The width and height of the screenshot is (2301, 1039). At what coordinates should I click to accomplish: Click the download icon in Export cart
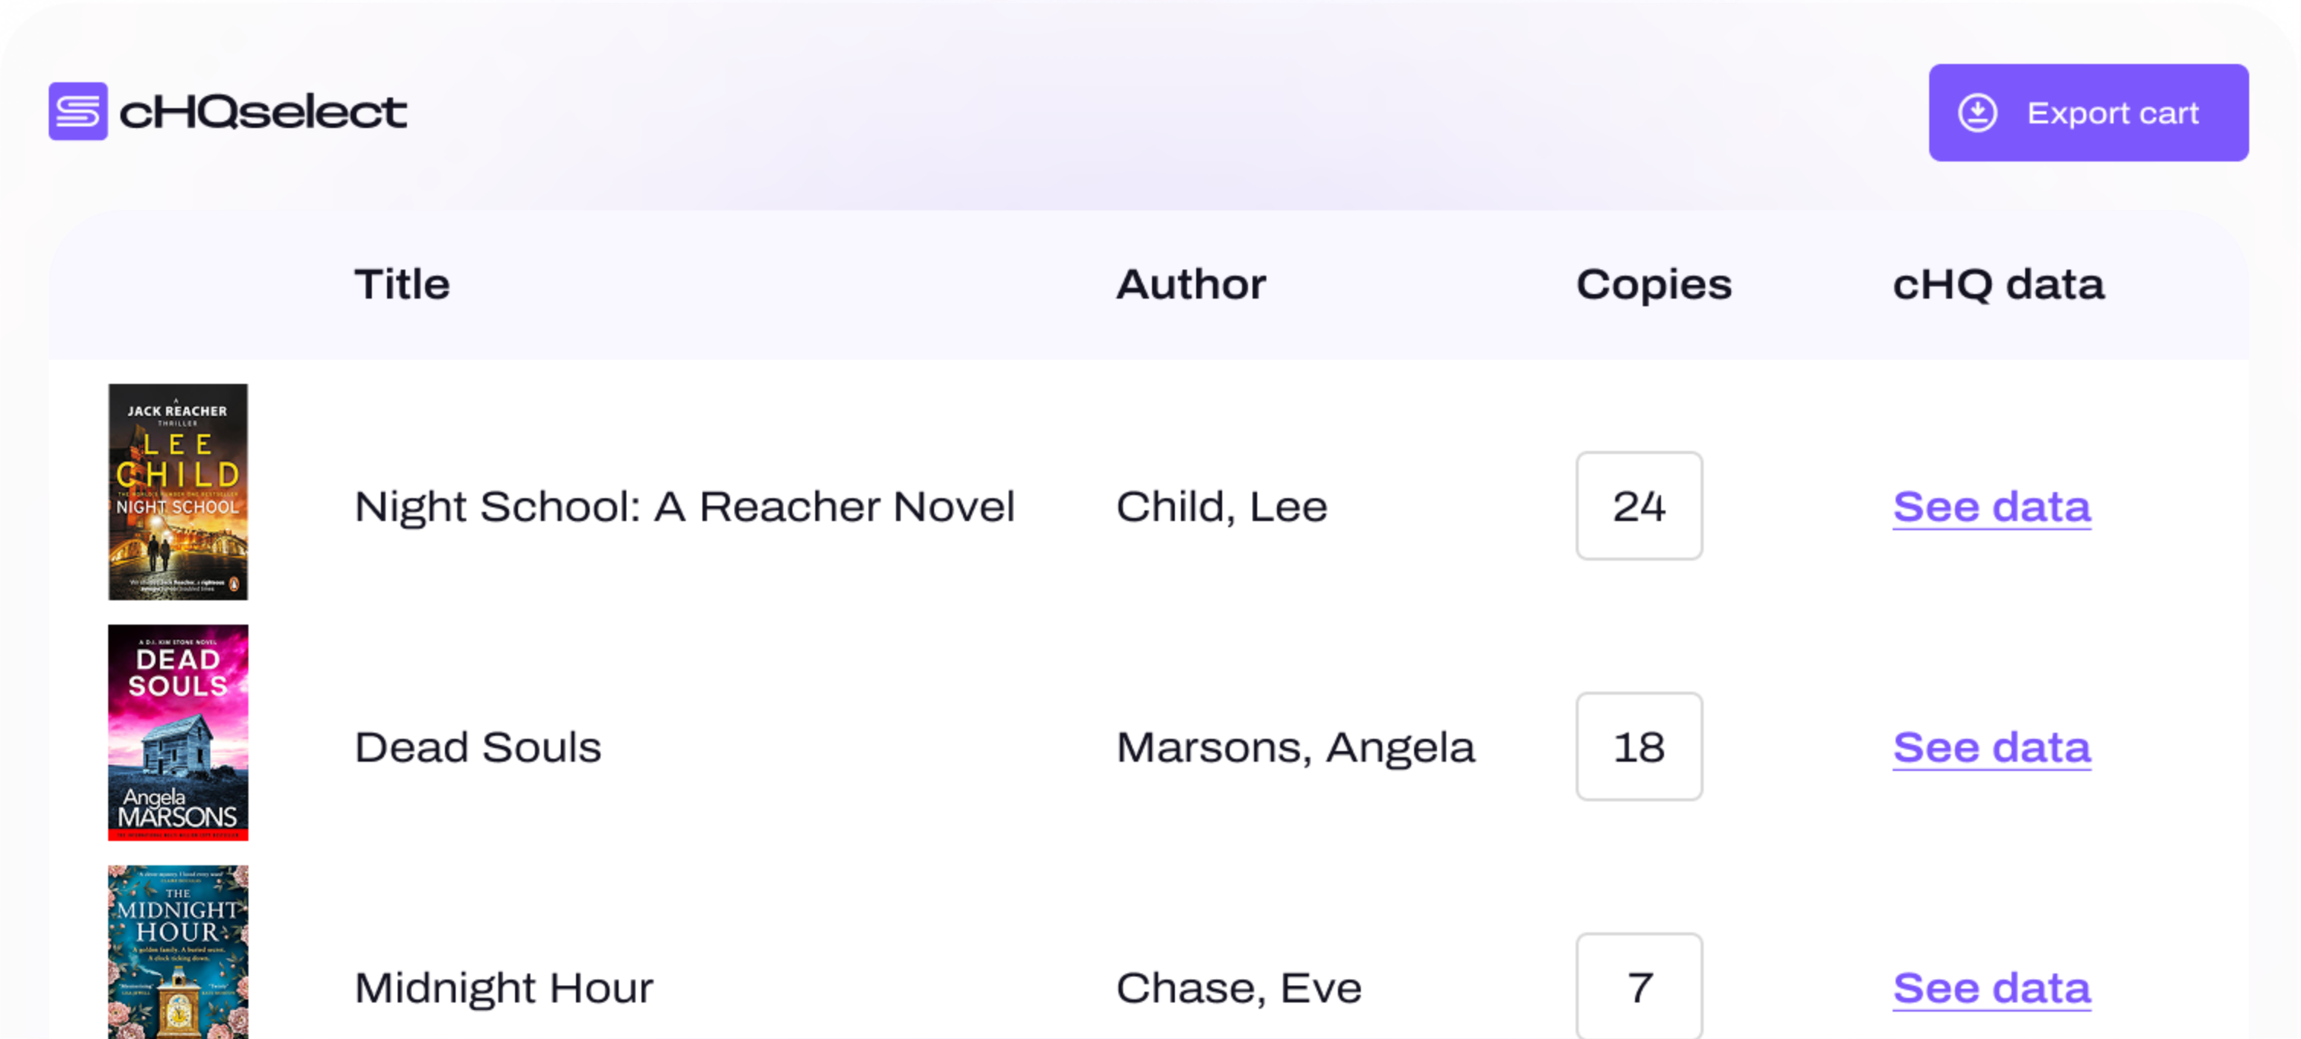1976,113
